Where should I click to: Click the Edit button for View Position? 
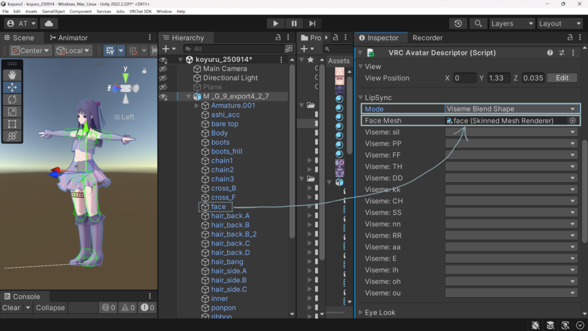click(562, 78)
